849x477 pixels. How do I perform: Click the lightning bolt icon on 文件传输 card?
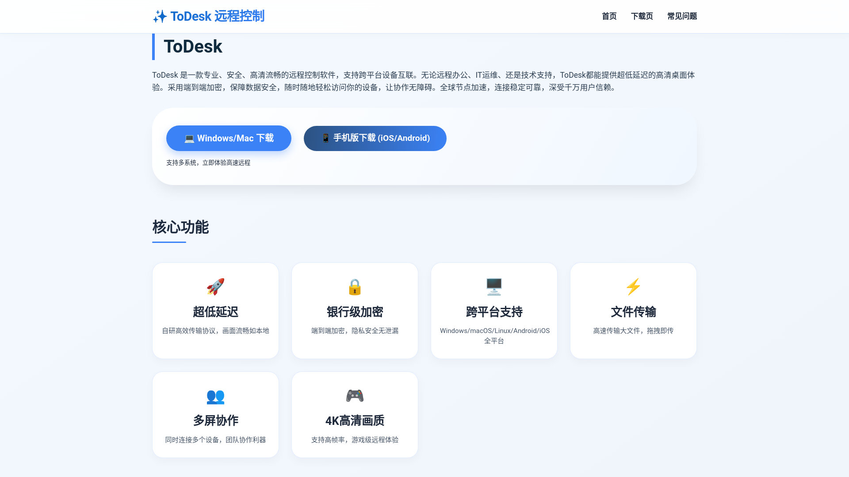point(633,287)
